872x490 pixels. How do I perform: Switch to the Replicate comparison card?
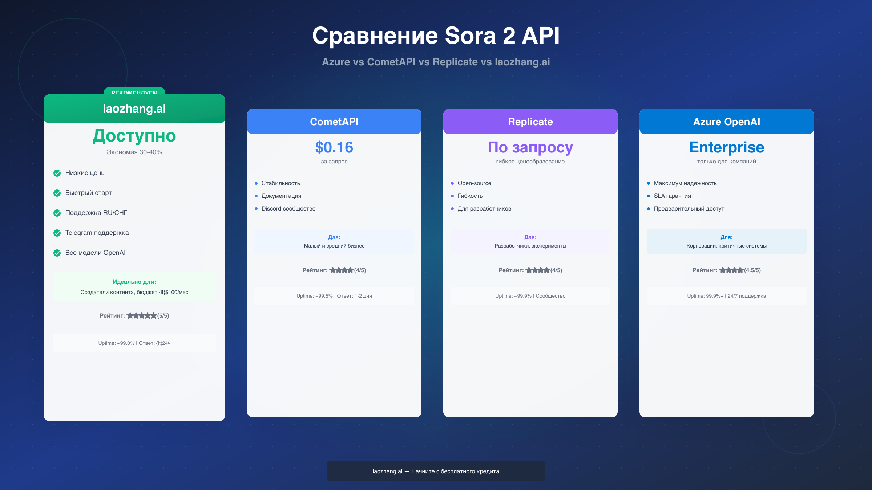pyautogui.click(x=530, y=122)
